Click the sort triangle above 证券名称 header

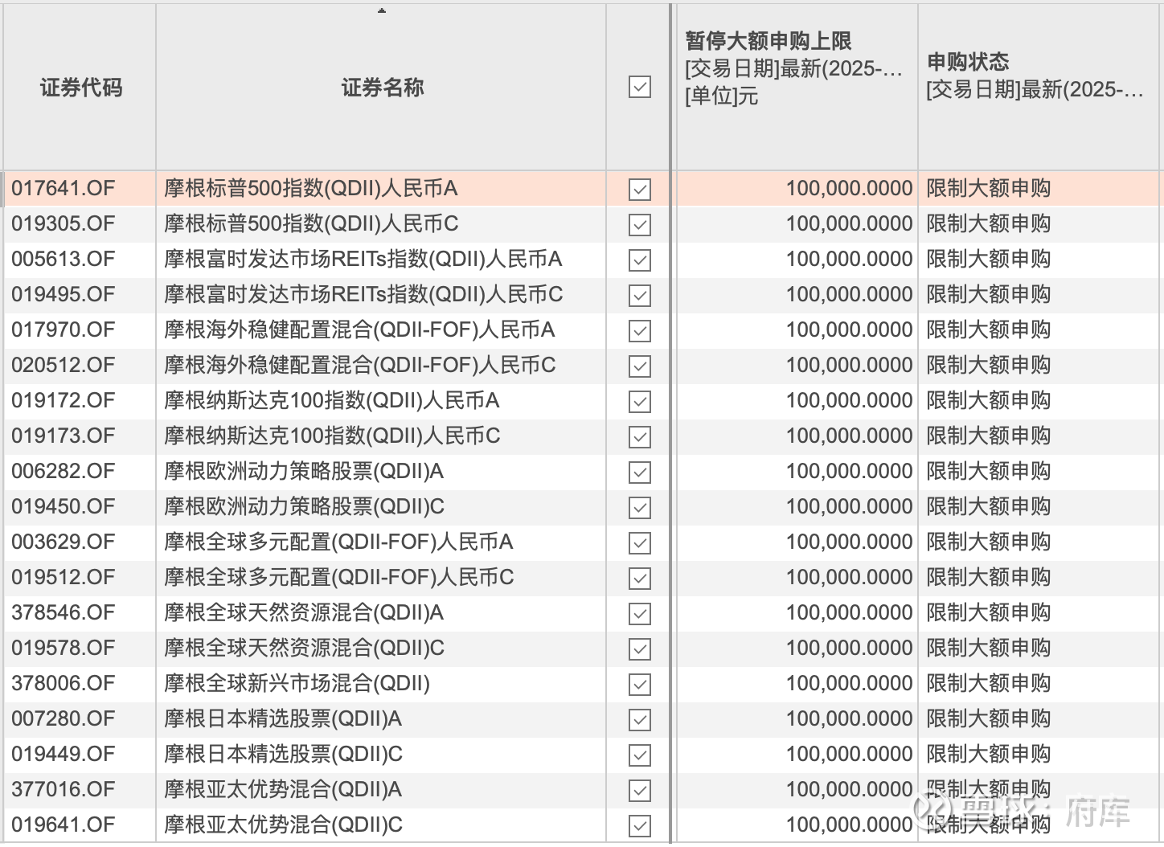tap(380, 12)
